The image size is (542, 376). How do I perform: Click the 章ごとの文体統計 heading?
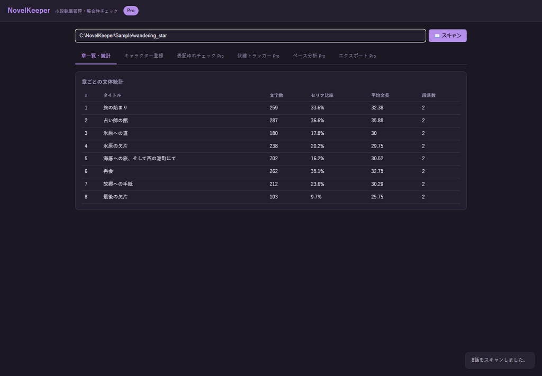pyautogui.click(x=102, y=82)
